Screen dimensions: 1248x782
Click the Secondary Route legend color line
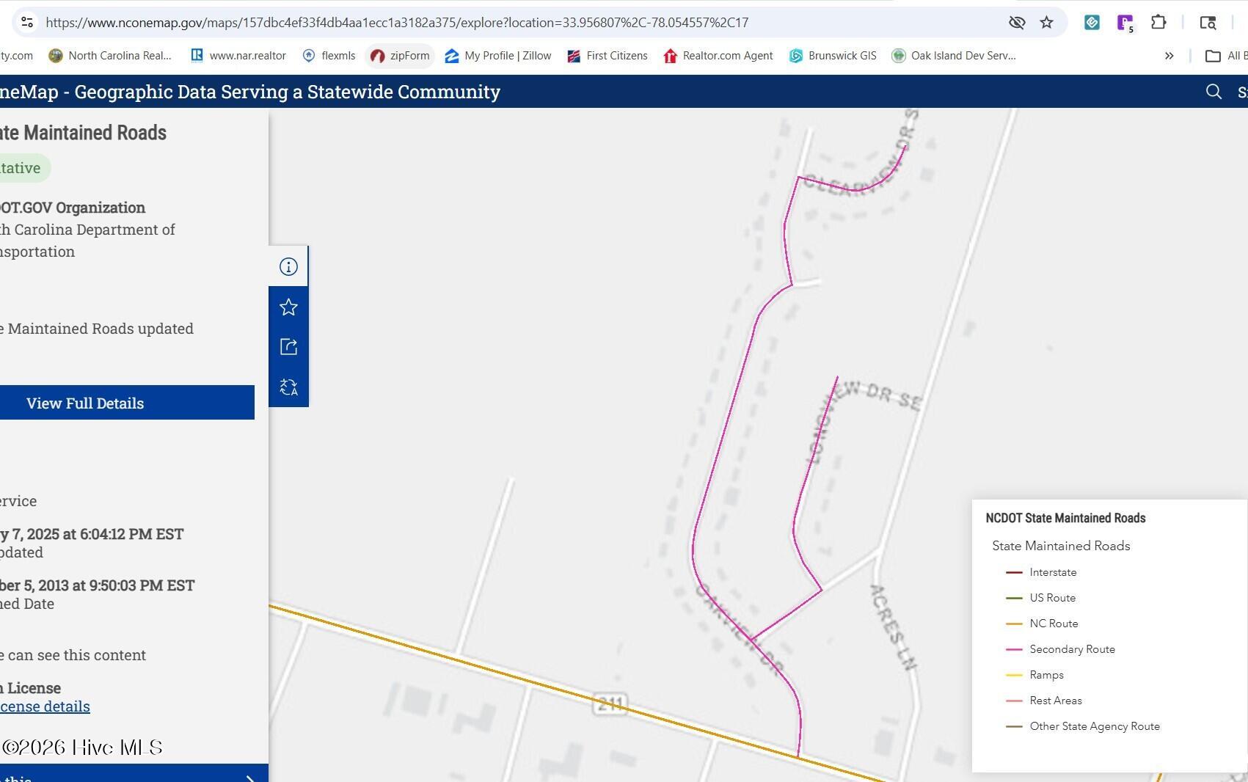1013,649
